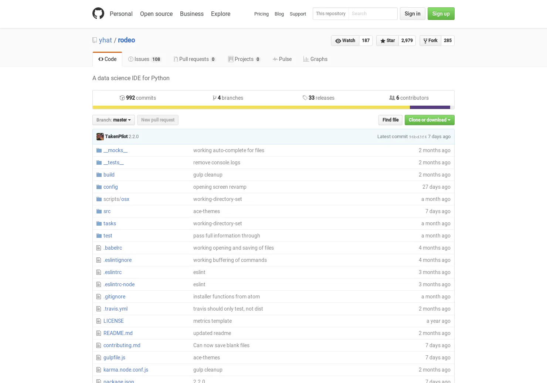Click the src folder icon
This screenshot has width=547, height=383.
click(x=99, y=211)
